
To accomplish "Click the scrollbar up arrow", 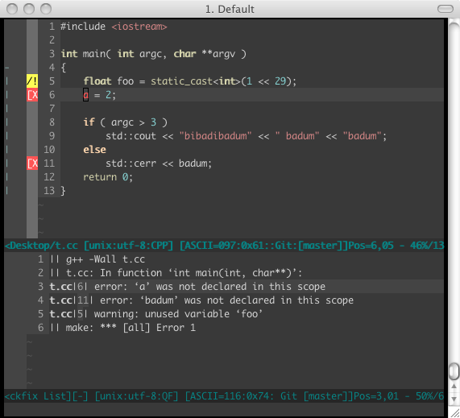I will pyautogui.click(x=454, y=387).
